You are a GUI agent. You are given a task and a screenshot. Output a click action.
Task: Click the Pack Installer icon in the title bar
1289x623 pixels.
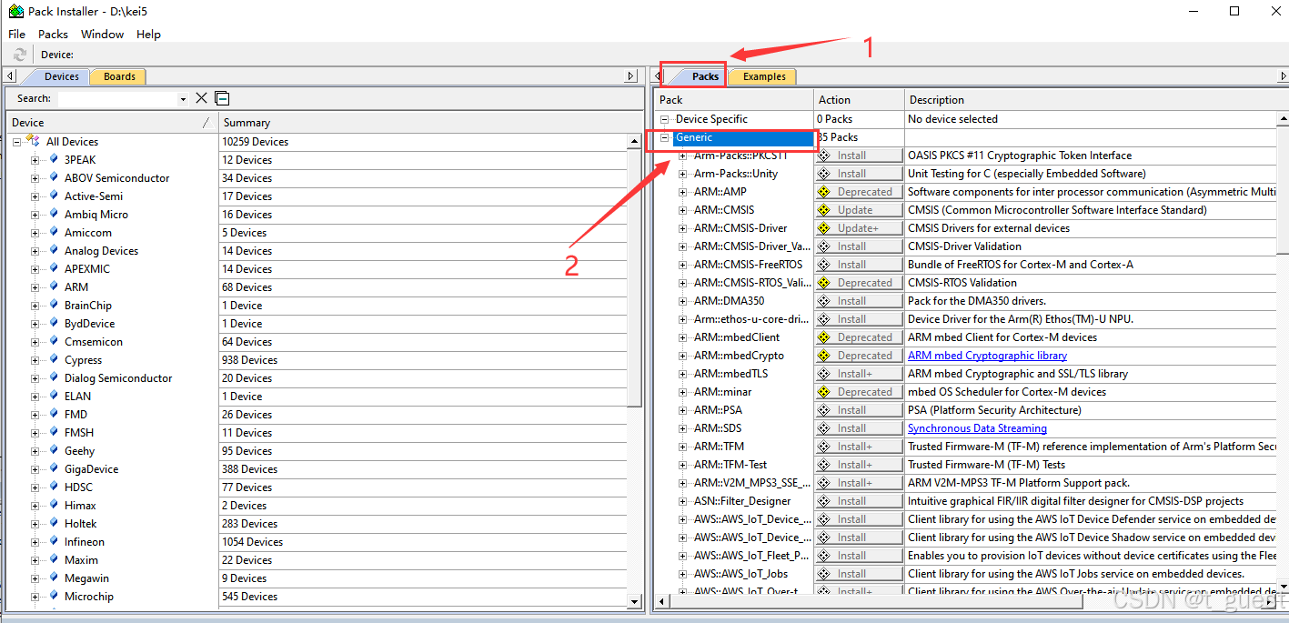point(16,11)
